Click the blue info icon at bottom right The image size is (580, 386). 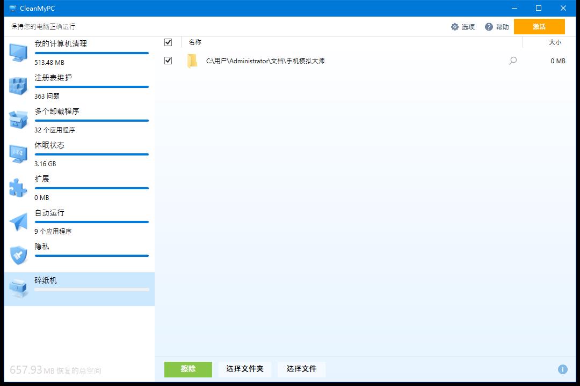click(x=563, y=369)
